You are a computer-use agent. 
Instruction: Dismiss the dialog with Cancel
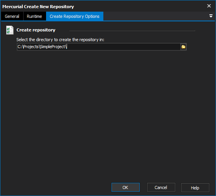click(x=161, y=187)
